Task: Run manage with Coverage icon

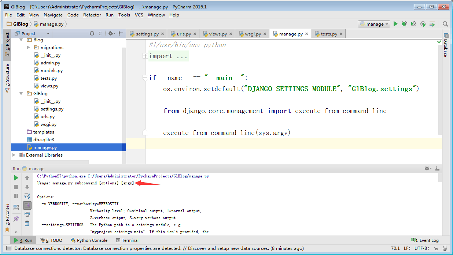Action: tap(413, 24)
